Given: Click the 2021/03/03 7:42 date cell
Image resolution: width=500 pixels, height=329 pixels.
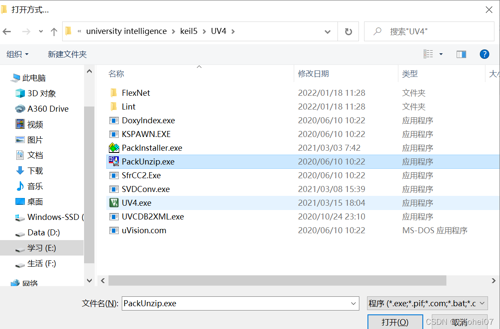Looking at the screenshot, I should 329,148.
